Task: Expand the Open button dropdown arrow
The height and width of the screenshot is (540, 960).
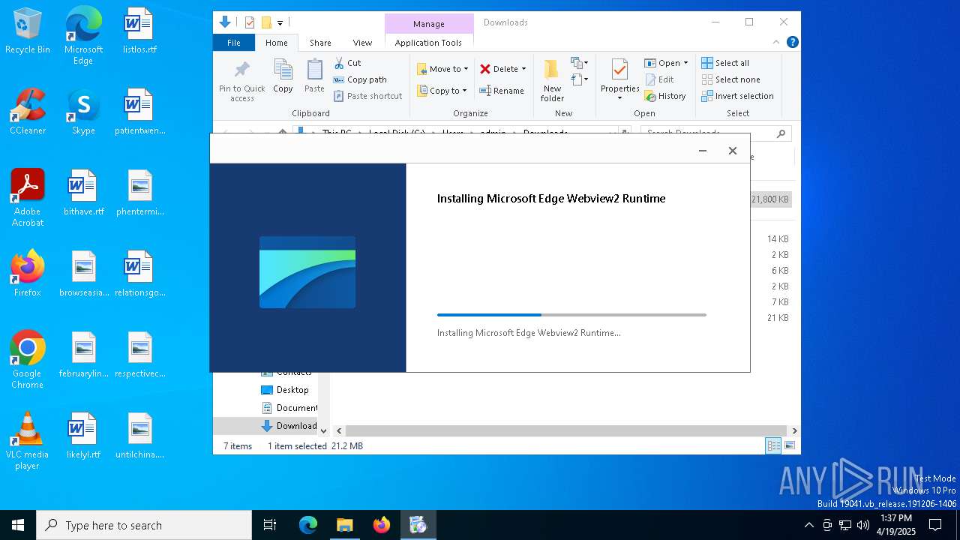Action: coord(685,63)
